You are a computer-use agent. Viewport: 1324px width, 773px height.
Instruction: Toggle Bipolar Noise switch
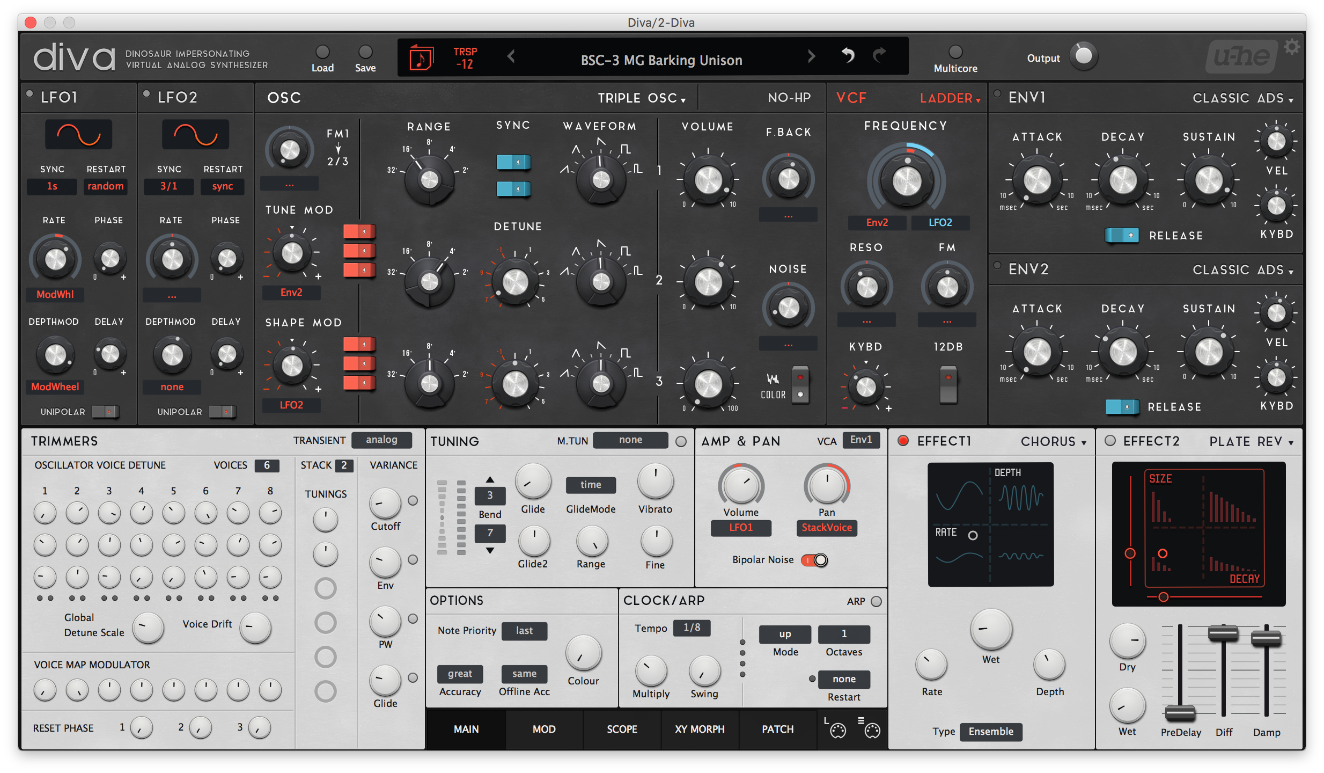pyautogui.click(x=814, y=560)
